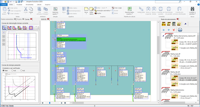
Task: Open the quick access toolbar customize arrow
Action: click(24, 2)
